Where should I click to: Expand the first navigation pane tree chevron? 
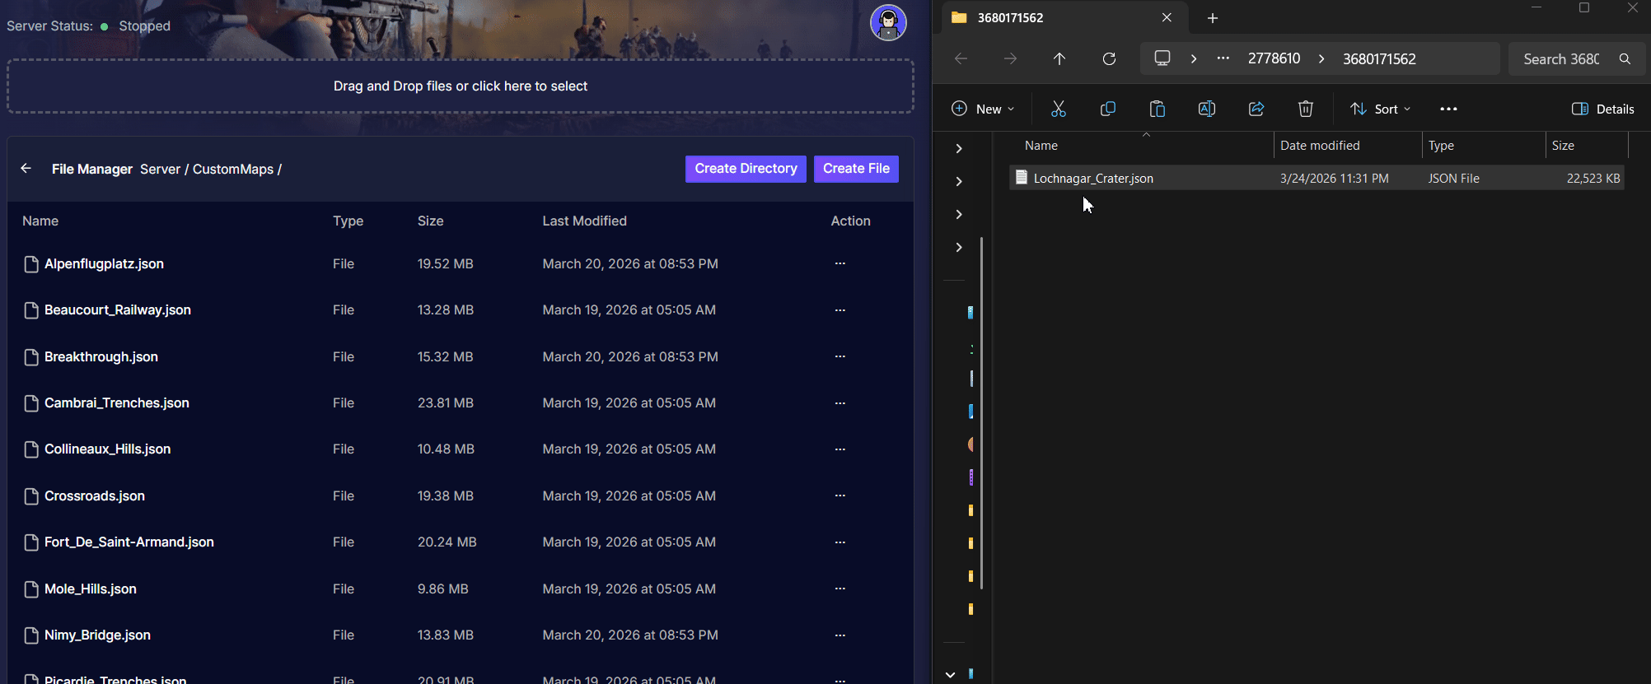[959, 148]
